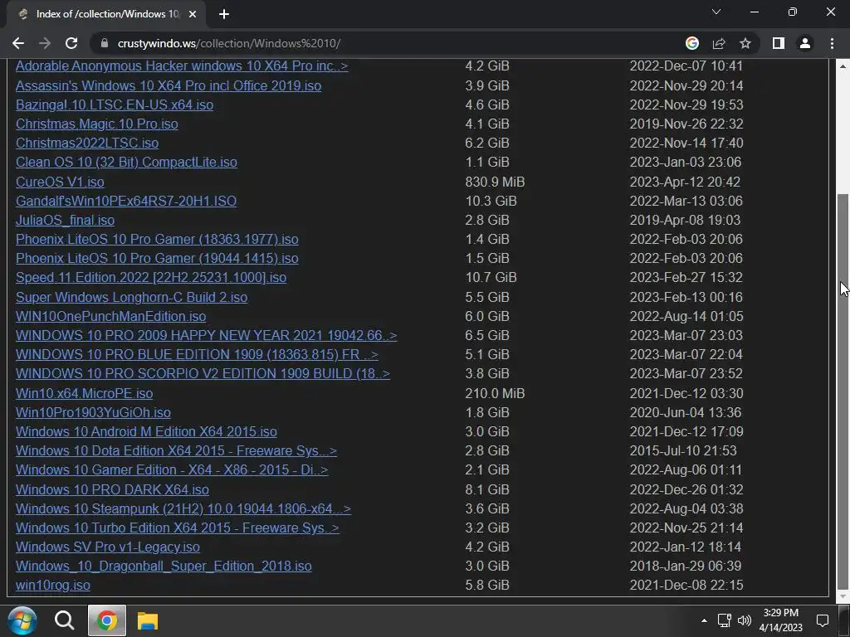This screenshot has height=637, width=850.
Task: Share this page using the share icon
Action: pos(719,43)
